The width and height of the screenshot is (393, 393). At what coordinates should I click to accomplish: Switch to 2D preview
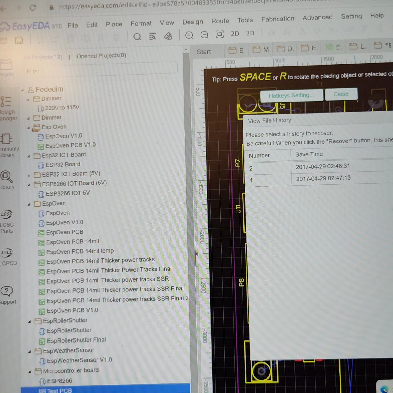[x=235, y=34]
